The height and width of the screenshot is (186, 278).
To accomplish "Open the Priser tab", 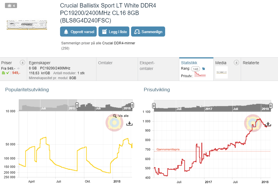I will [x=13, y=69].
